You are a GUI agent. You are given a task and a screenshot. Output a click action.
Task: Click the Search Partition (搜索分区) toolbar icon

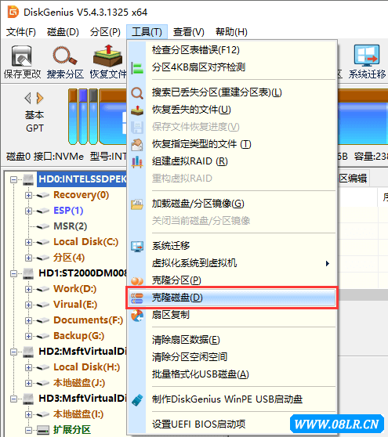(x=65, y=56)
